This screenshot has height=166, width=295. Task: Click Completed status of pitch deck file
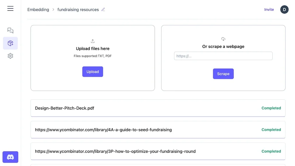[x=271, y=108]
